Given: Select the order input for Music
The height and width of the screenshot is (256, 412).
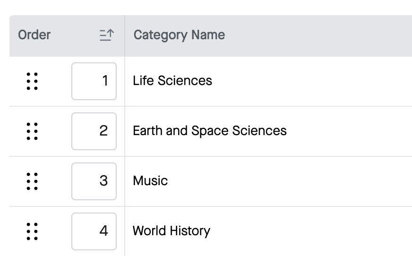Looking at the screenshot, I should [94, 181].
